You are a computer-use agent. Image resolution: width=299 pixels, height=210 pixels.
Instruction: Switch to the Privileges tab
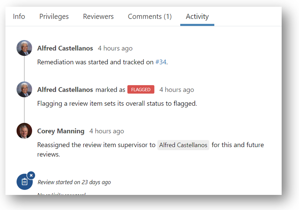coord(54,16)
